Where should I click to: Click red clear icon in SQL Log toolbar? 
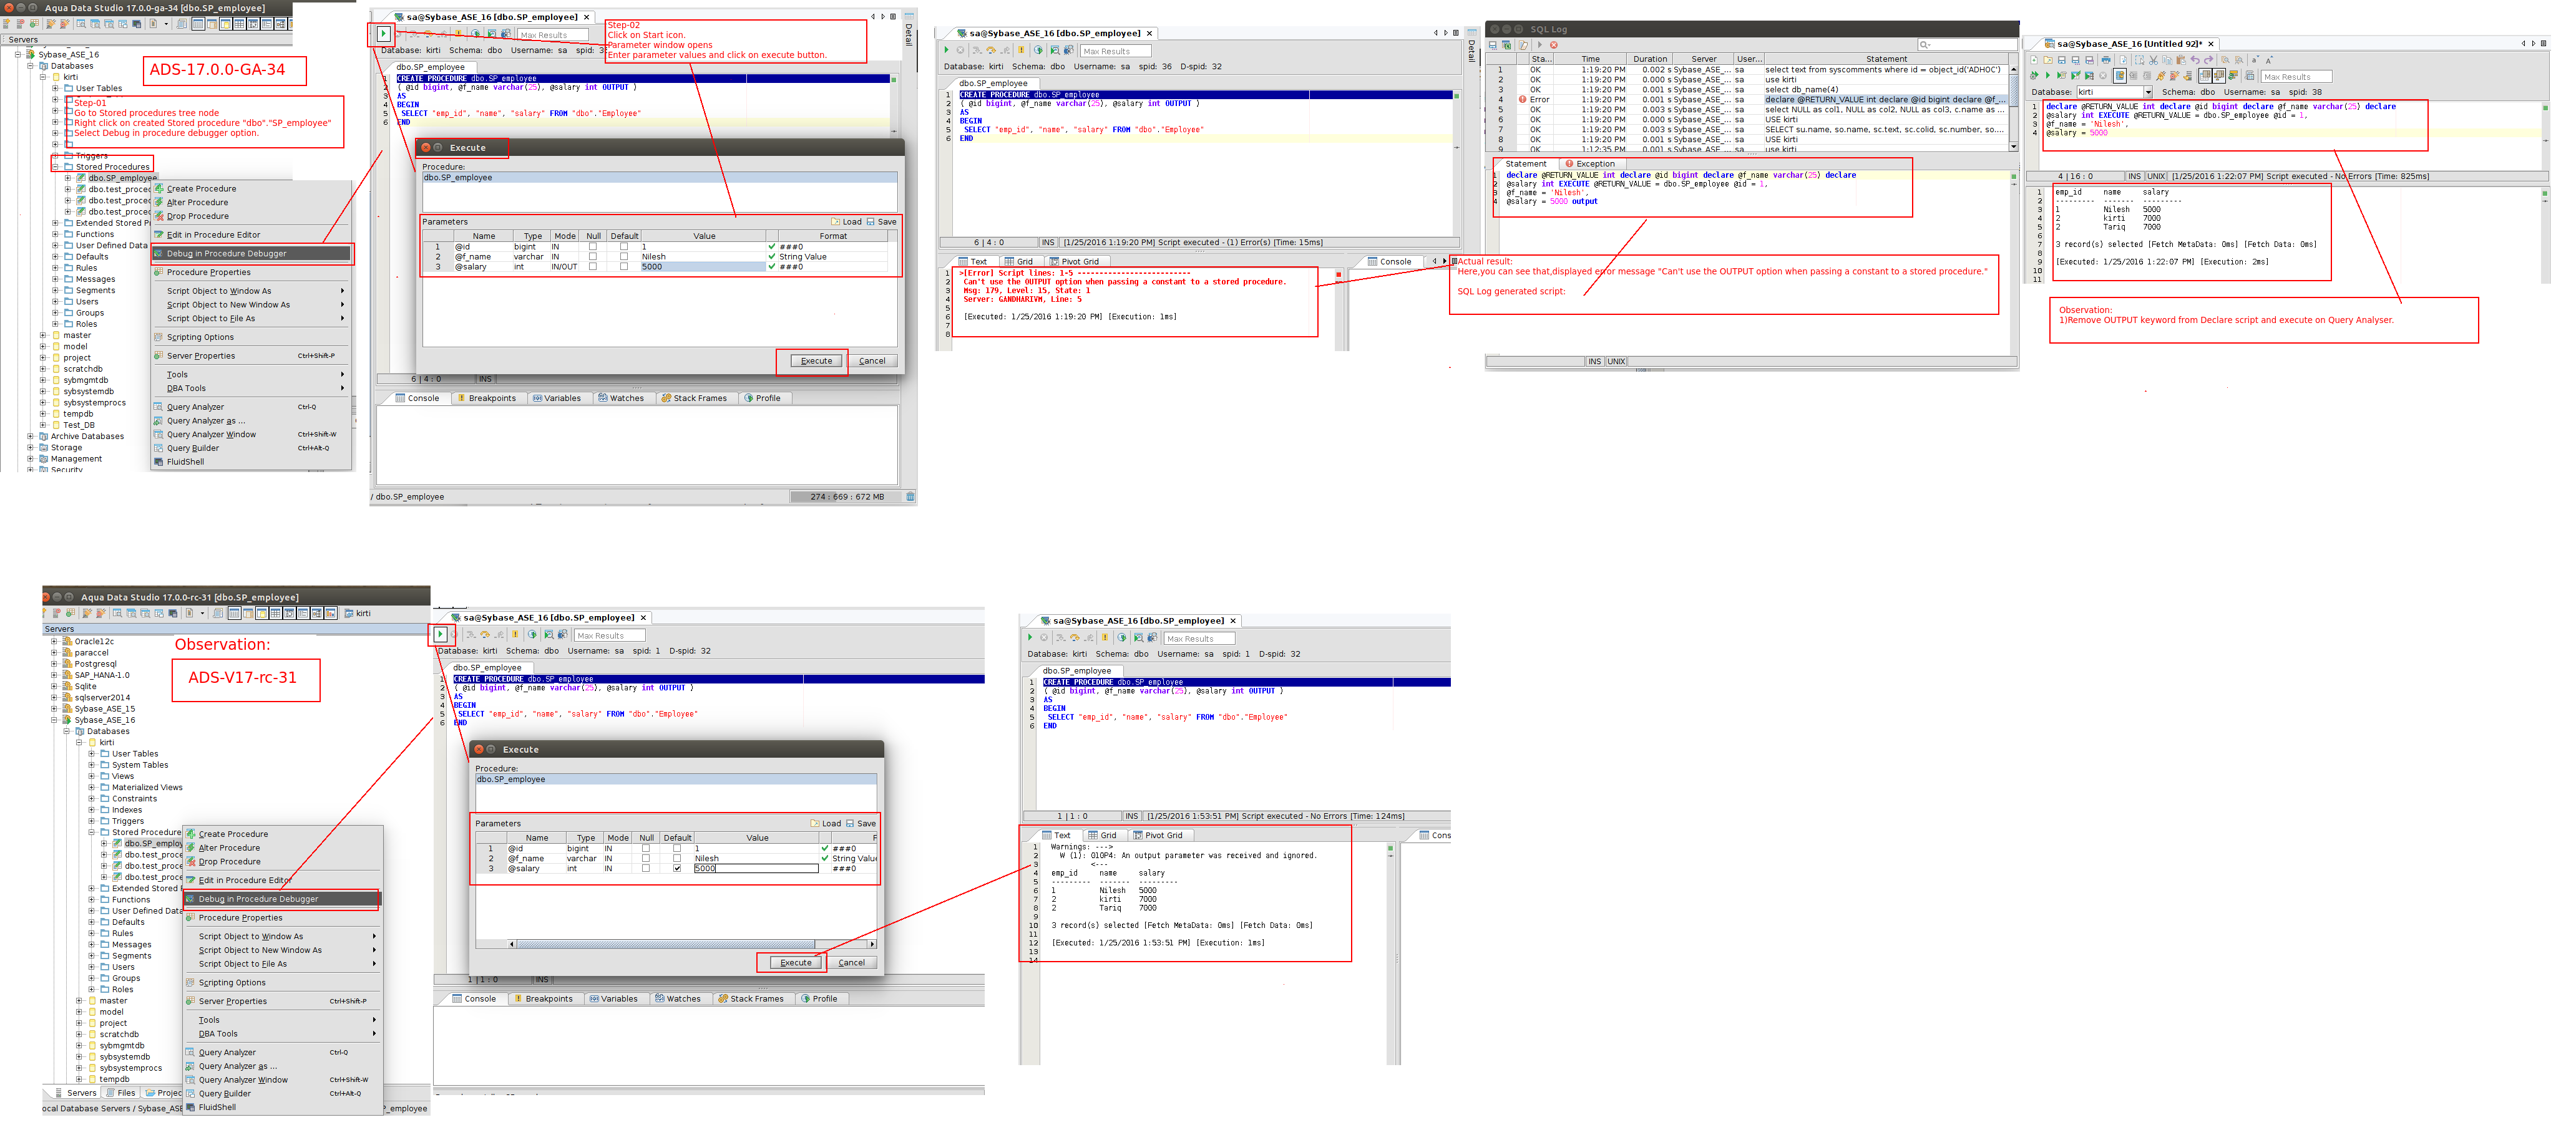click(1554, 45)
